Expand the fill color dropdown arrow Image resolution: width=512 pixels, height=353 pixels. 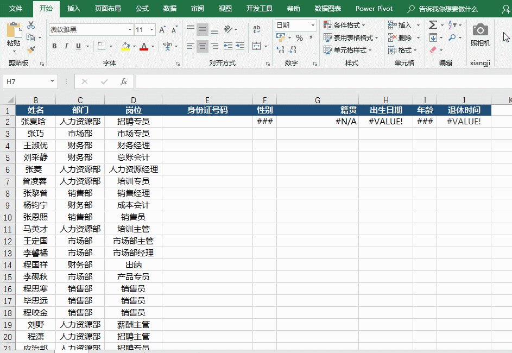click(x=134, y=46)
